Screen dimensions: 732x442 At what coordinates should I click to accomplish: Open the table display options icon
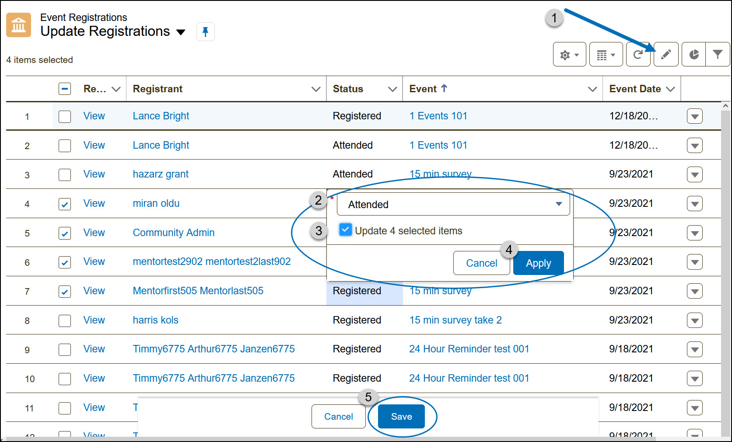[x=606, y=55]
